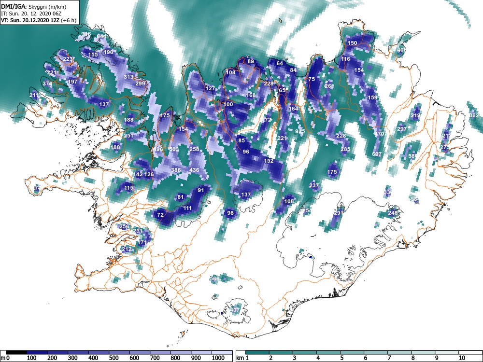The image size is (483, 362).
Task: Click the map value '496'
Action: pyautogui.click(x=158, y=149)
